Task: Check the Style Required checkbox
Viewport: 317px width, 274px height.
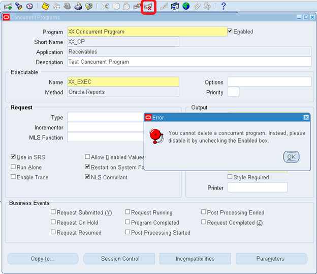Action: (x=230, y=177)
